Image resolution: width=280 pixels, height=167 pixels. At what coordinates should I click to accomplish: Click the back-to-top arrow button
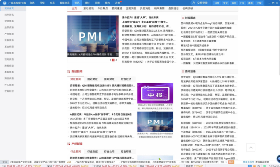251,147
